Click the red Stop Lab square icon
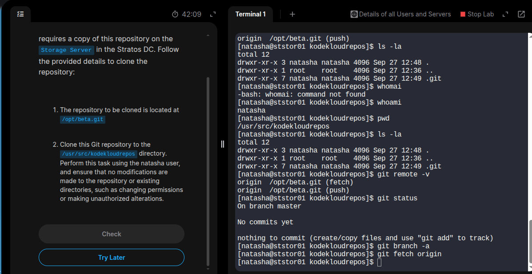The height and width of the screenshot is (274, 532). [x=463, y=14]
